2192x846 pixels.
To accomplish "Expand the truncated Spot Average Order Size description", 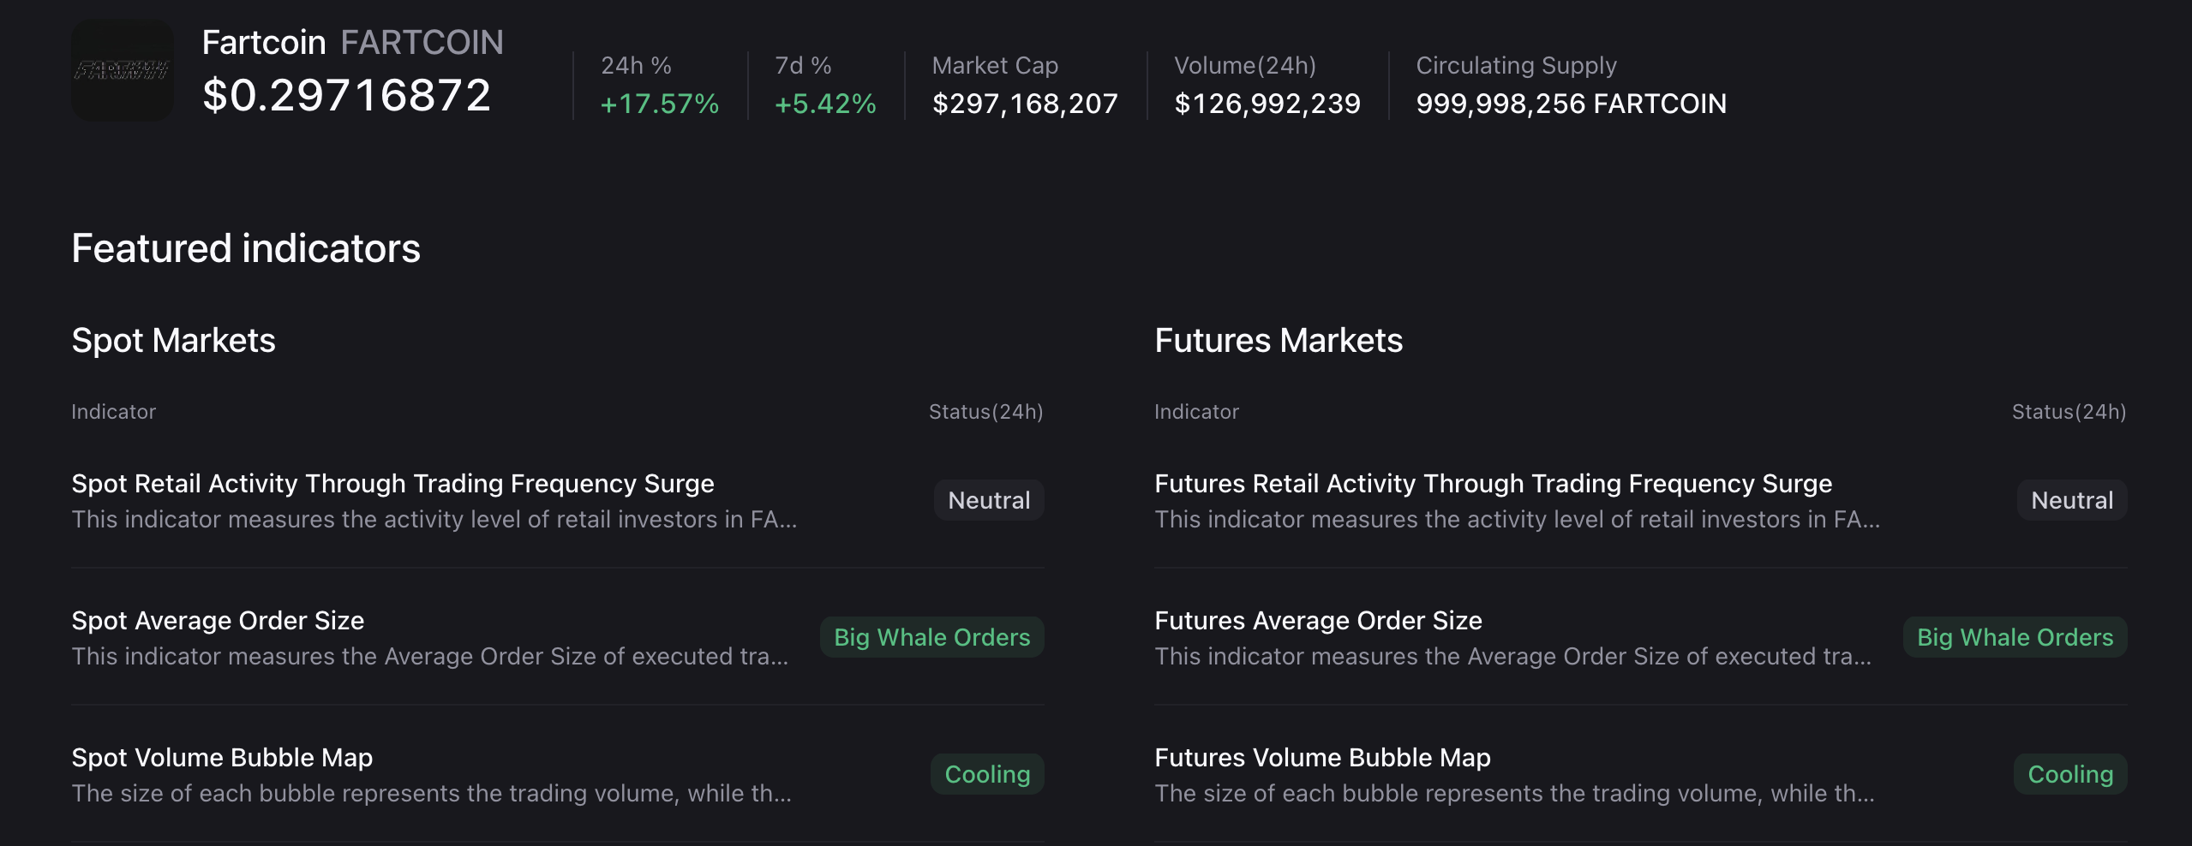I will point(430,656).
